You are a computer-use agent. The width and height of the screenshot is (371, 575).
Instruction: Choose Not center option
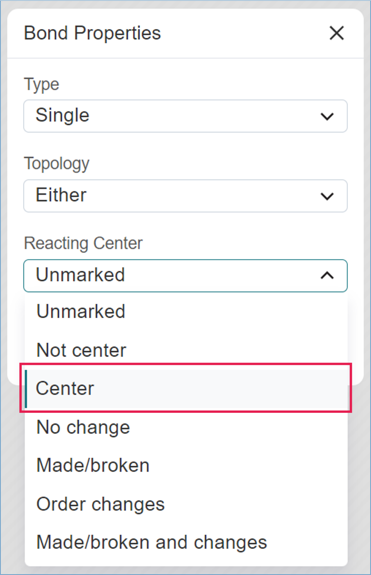click(81, 350)
